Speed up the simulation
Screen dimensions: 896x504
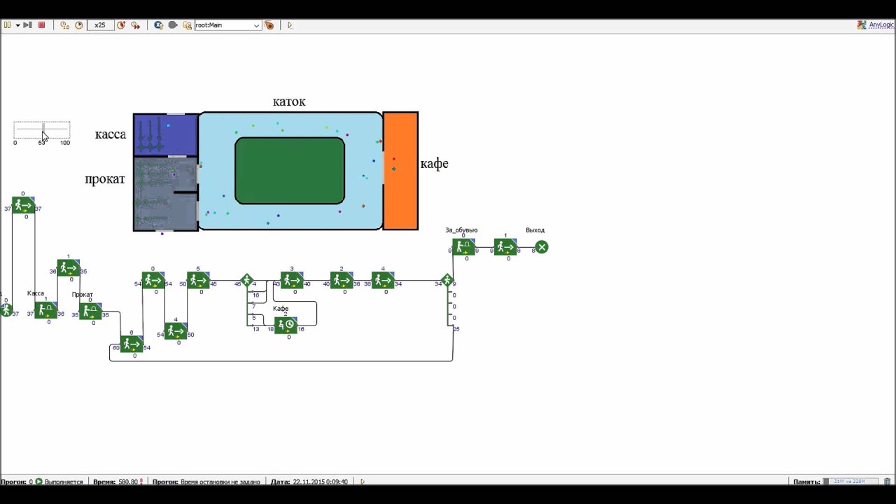click(x=121, y=25)
